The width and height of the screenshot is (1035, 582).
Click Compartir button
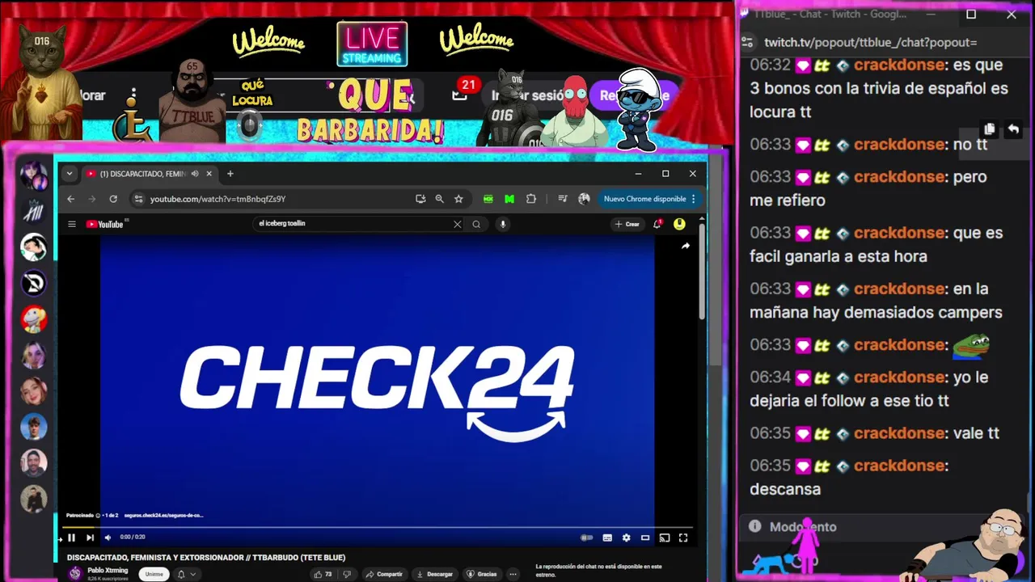(x=384, y=574)
